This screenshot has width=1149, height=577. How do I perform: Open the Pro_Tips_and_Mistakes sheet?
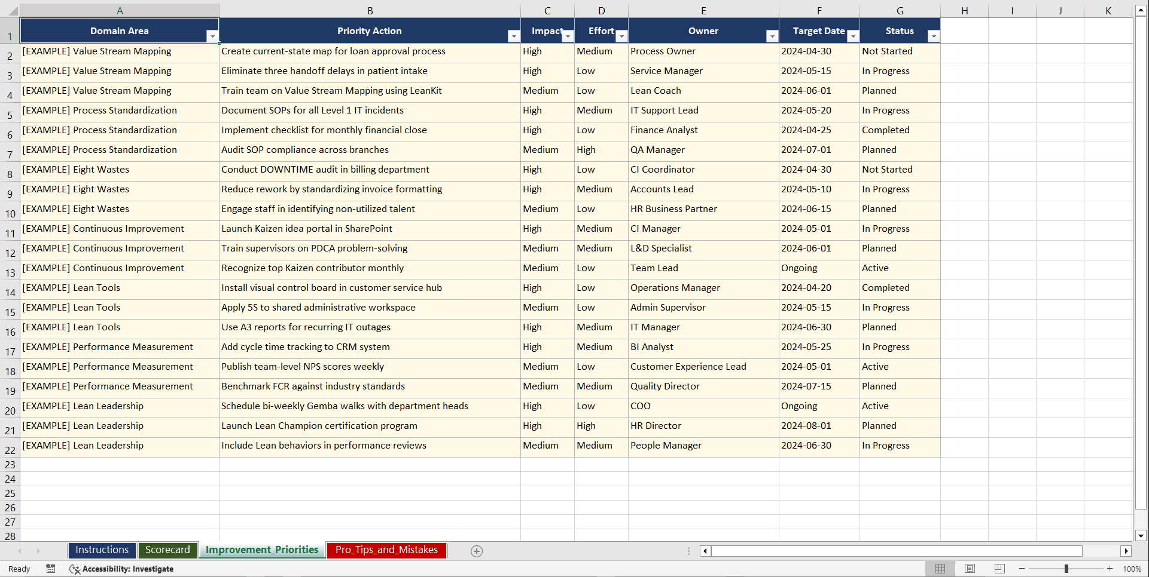click(386, 550)
